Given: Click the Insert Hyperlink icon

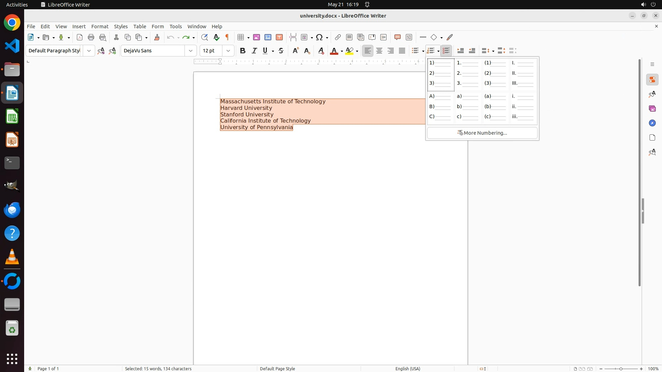Looking at the screenshot, I should pos(338,37).
